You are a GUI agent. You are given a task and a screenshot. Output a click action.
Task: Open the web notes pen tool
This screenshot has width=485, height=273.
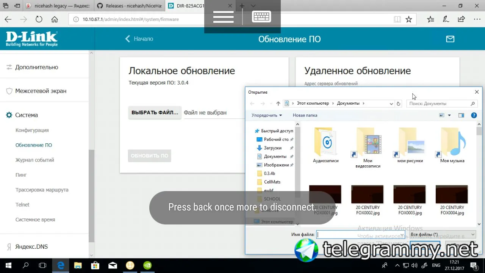click(x=446, y=19)
